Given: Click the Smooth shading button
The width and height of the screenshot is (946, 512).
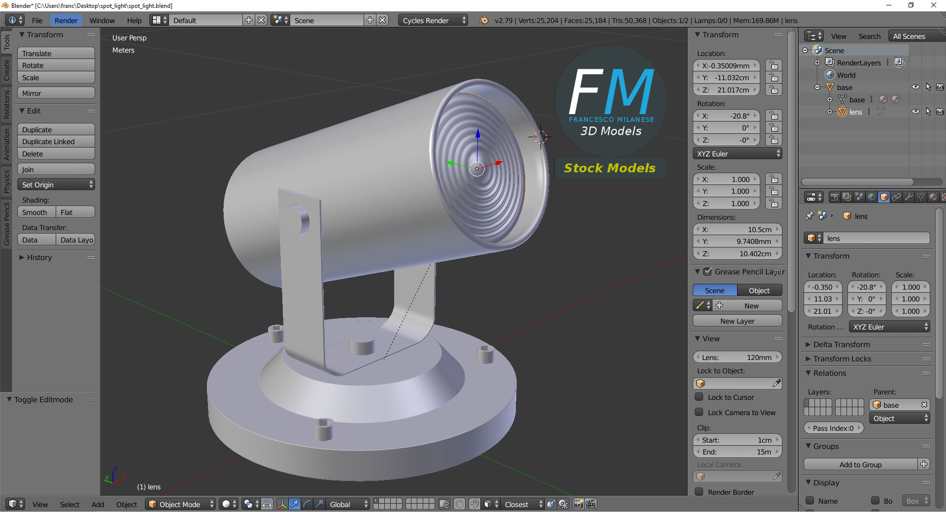Looking at the screenshot, I should click(x=36, y=212).
